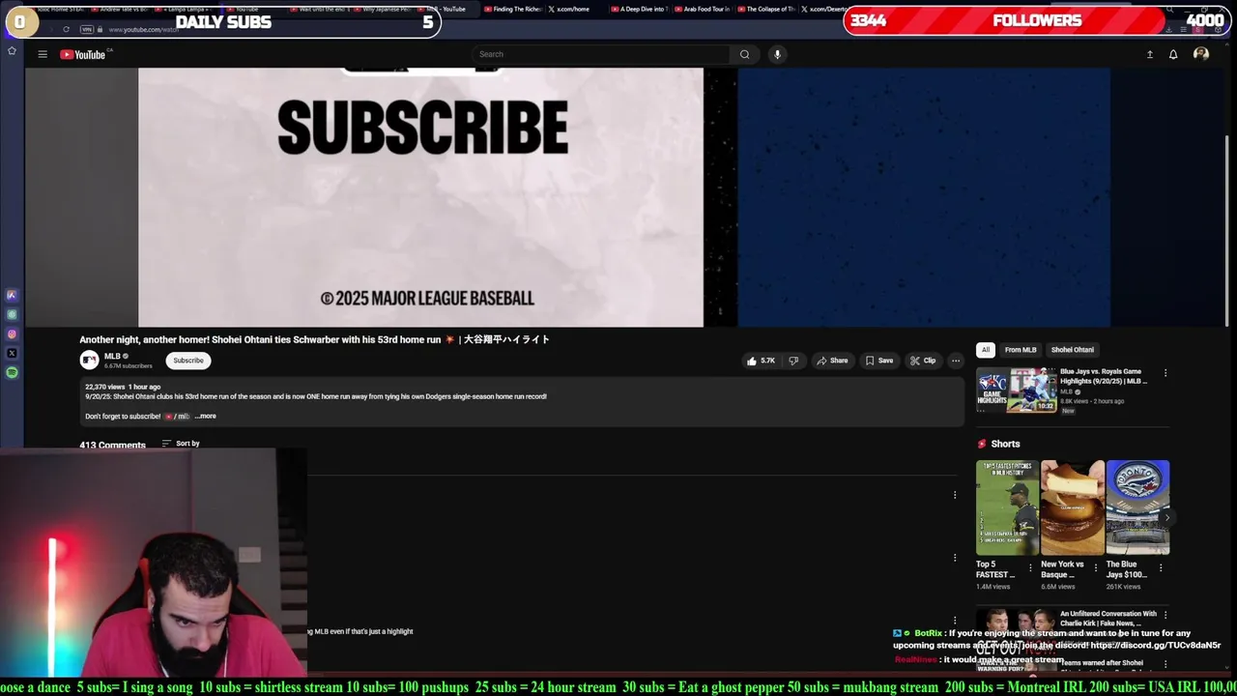Open the Create upload icon
Image resolution: width=1237 pixels, height=696 pixels.
pos(1150,54)
